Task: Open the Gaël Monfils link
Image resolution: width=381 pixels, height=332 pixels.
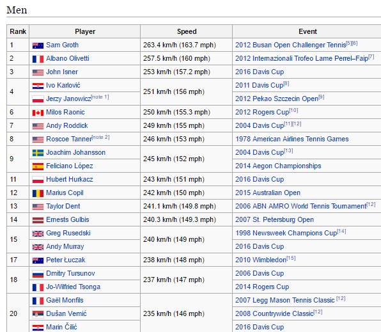Action: tap(65, 300)
